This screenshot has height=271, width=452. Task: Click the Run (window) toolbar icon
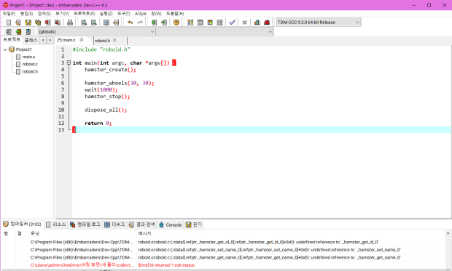pos(200,22)
